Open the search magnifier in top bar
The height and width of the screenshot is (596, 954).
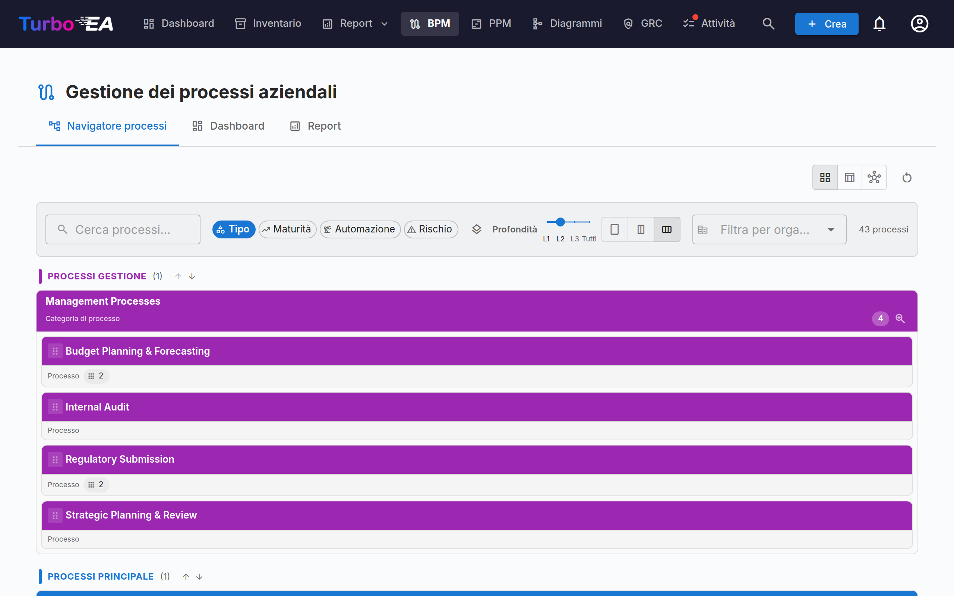click(x=768, y=23)
